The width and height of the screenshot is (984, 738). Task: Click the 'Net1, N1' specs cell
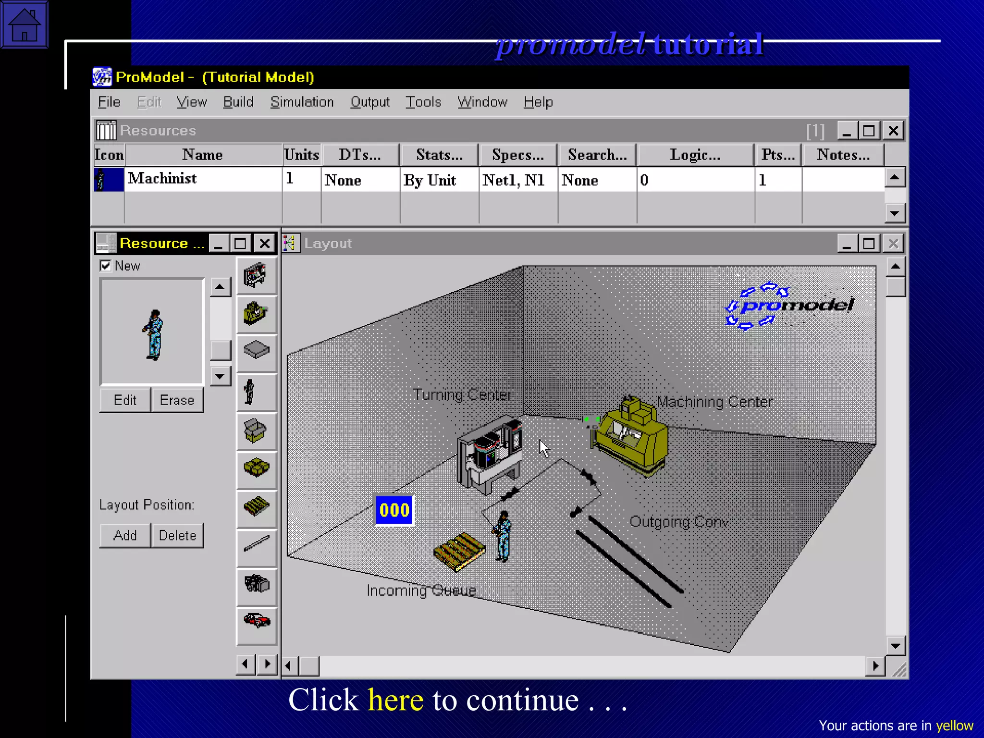518,180
